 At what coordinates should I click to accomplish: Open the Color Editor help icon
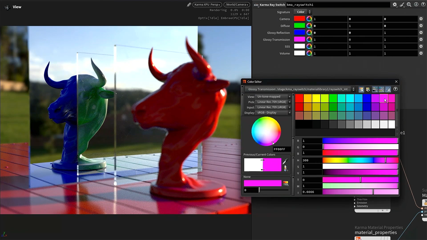click(x=395, y=89)
